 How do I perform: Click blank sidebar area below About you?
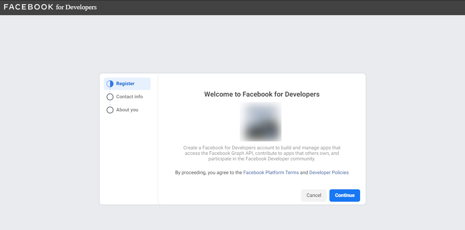(129, 159)
